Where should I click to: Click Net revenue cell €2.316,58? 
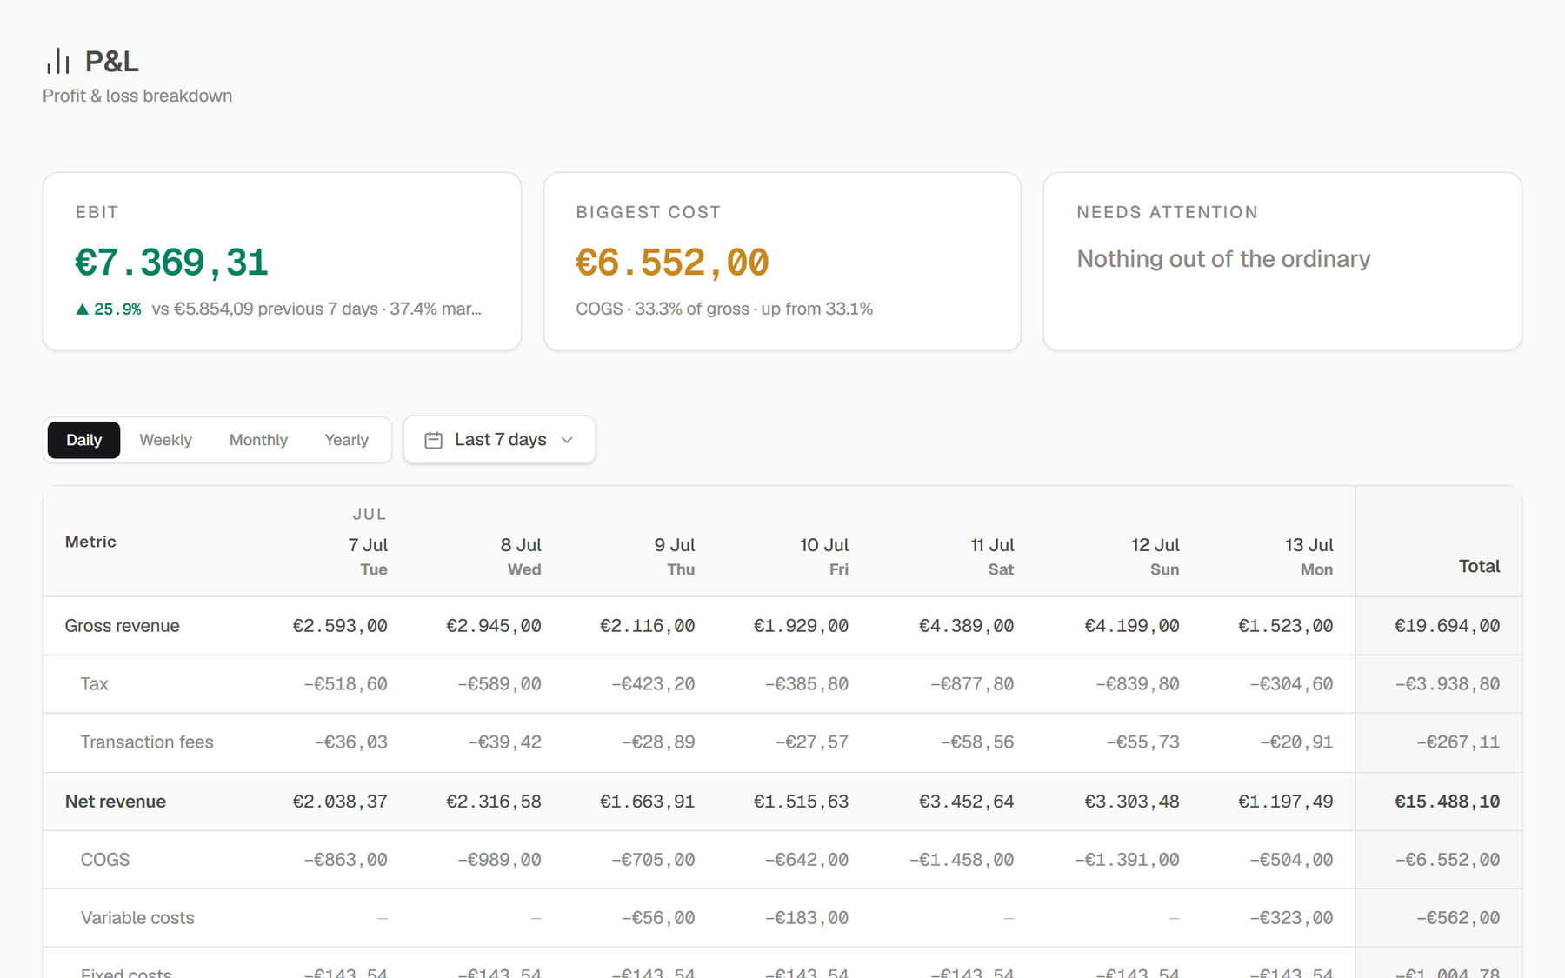point(494,802)
